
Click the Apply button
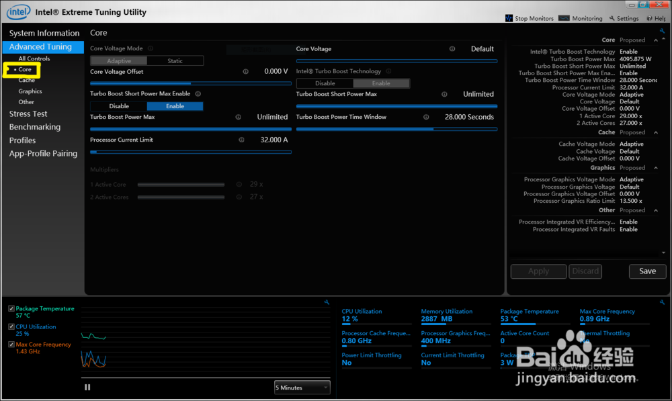pos(538,271)
